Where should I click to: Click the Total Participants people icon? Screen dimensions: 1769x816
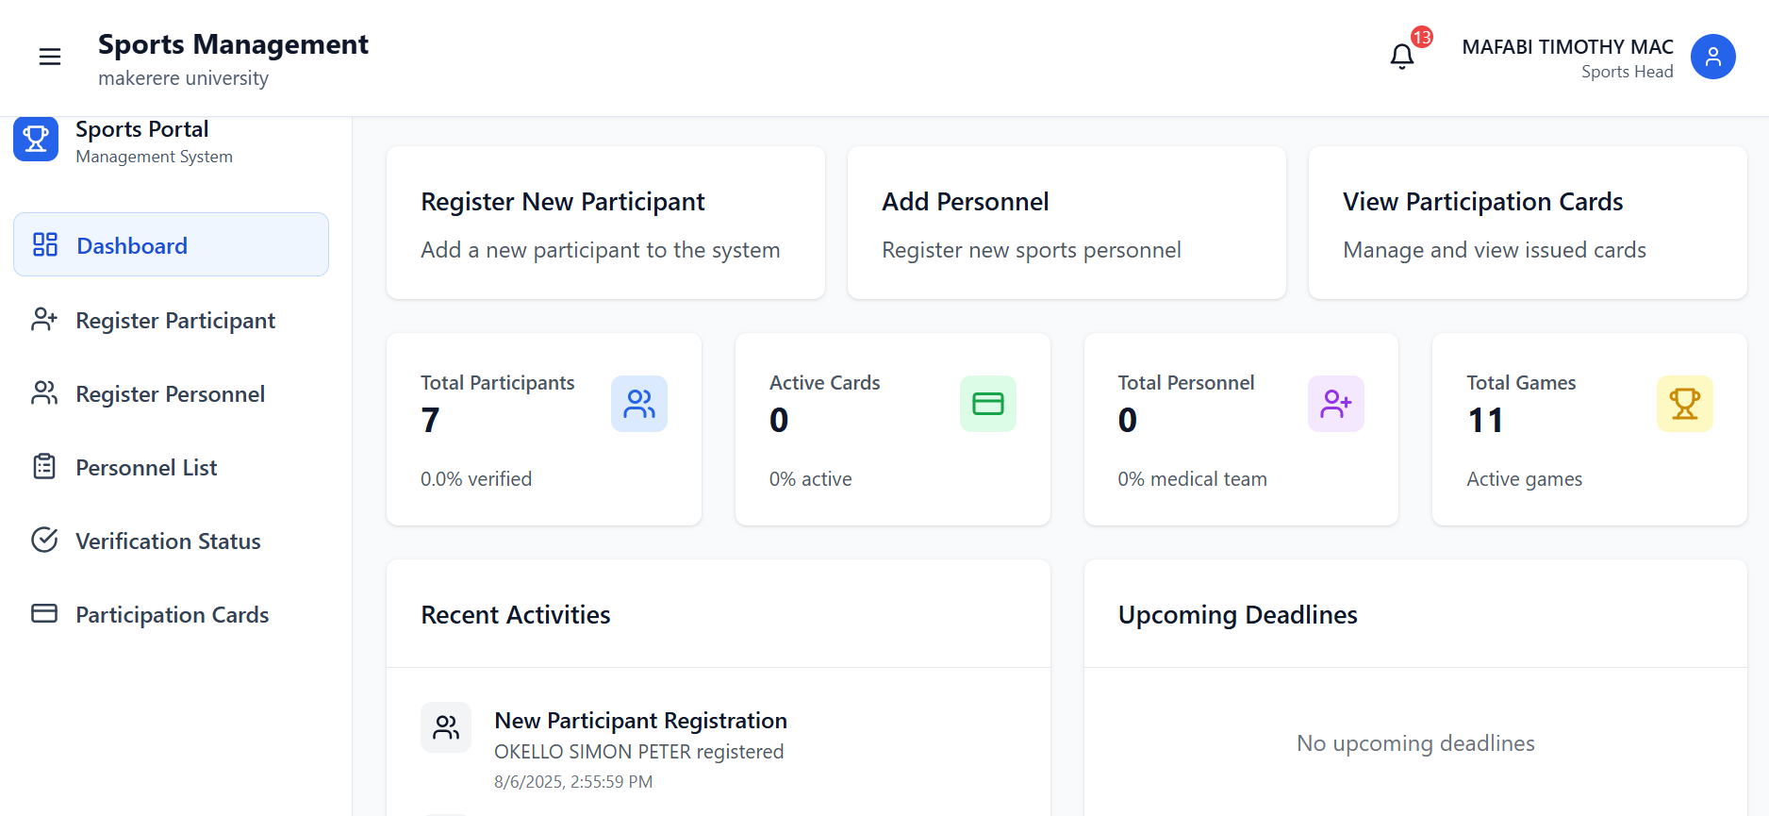tap(639, 404)
